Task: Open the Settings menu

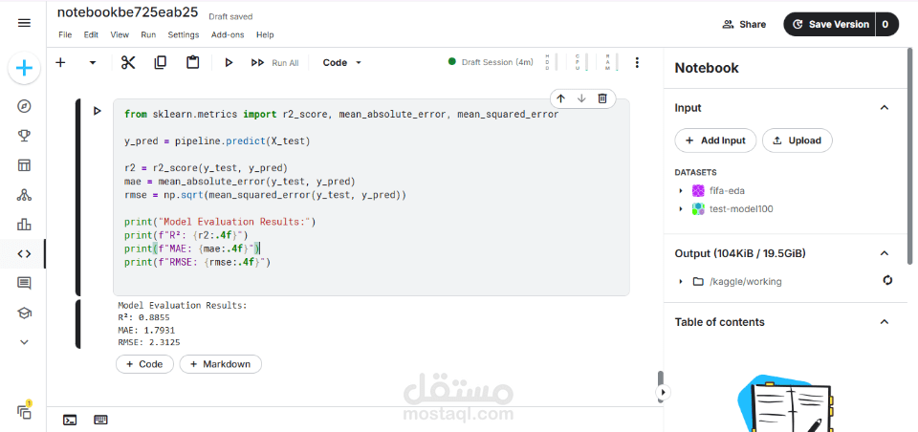Action: click(184, 34)
